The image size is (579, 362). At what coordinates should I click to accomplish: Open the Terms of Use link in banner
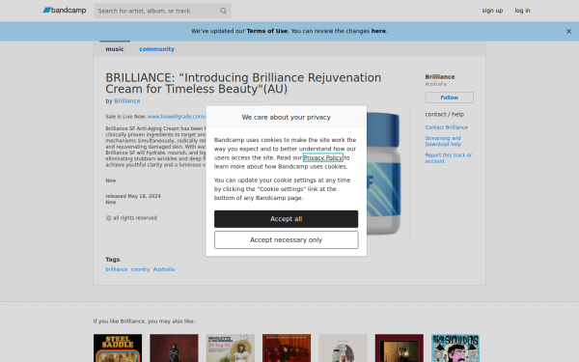click(x=267, y=31)
